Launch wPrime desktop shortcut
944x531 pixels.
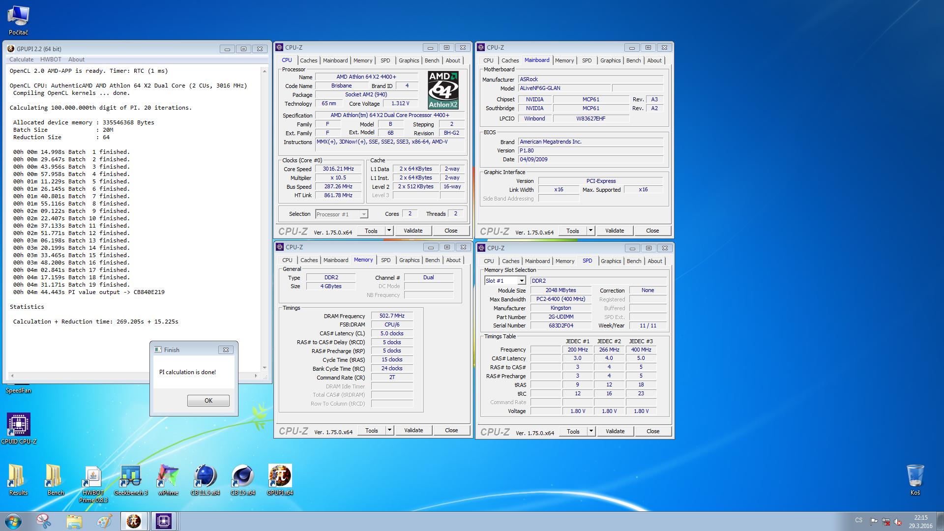click(168, 480)
